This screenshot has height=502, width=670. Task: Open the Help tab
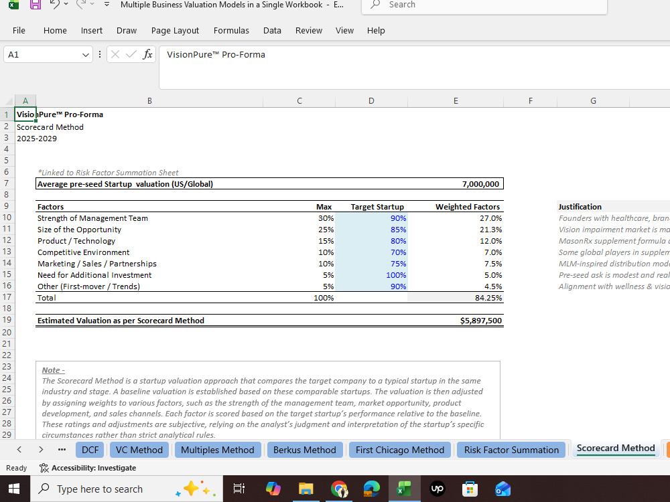tap(376, 30)
